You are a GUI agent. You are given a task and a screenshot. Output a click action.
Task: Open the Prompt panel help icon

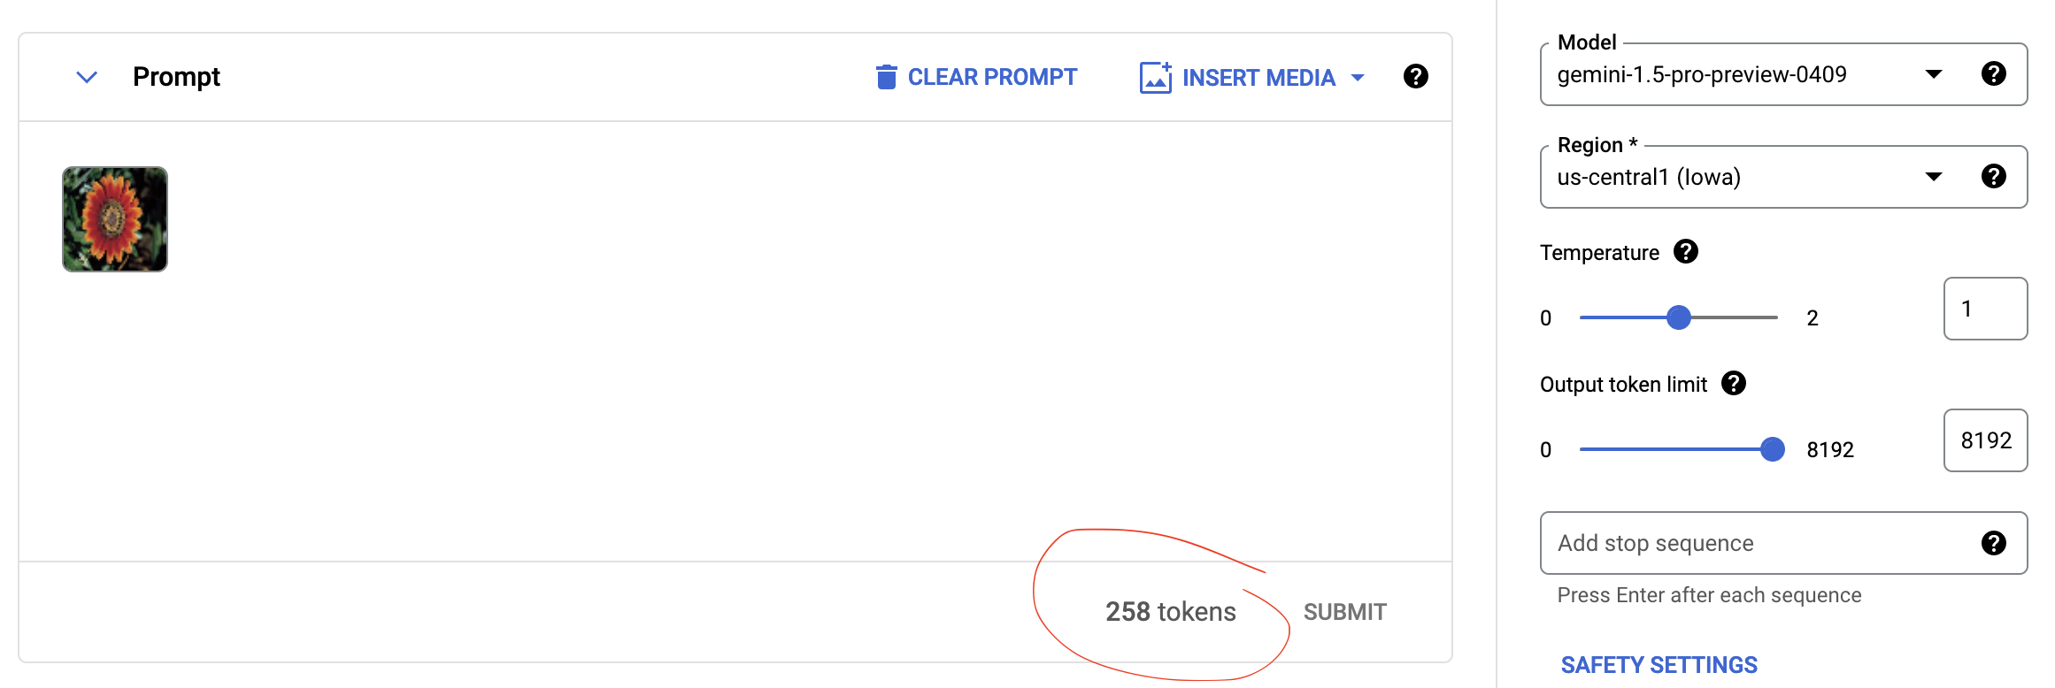(x=1415, y=77)
